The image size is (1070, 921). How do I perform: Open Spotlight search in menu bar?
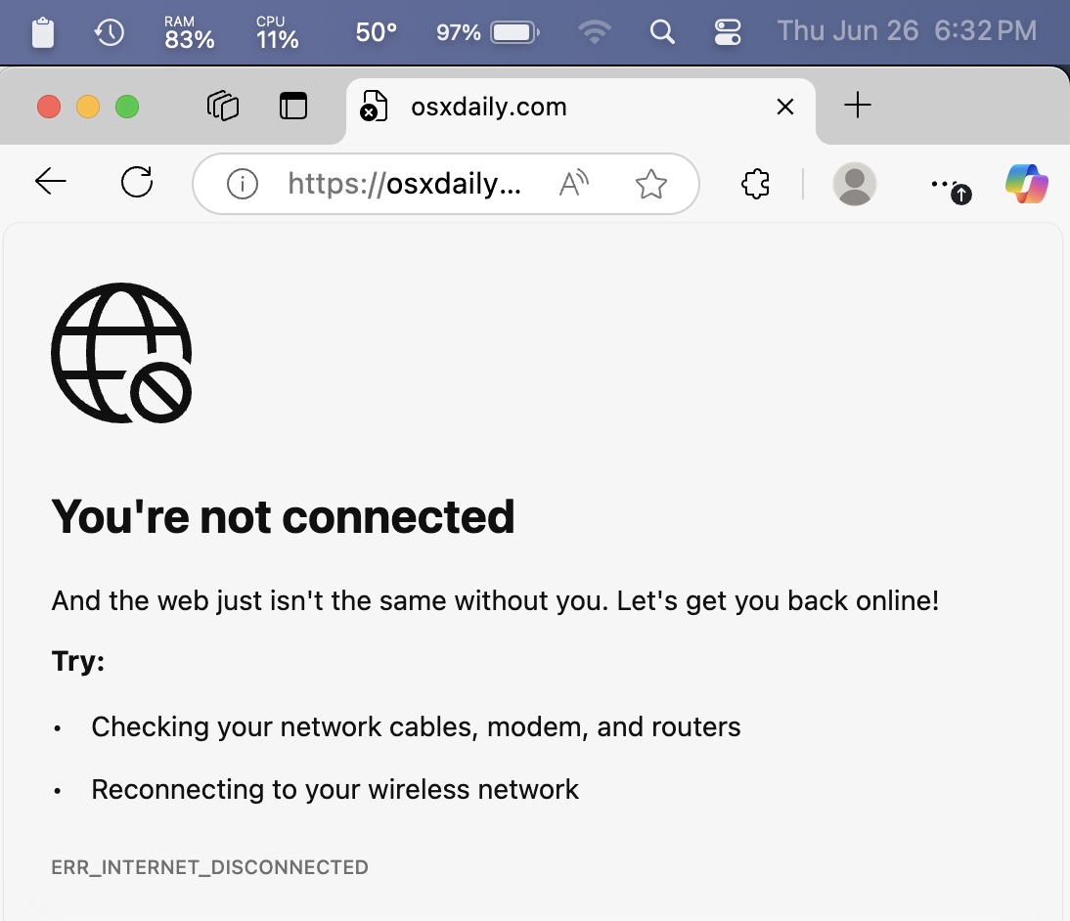[662, 32]
